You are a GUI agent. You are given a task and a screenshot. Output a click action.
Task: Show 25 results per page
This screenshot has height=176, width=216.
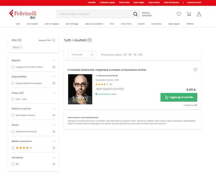click(x=125, y=55)
